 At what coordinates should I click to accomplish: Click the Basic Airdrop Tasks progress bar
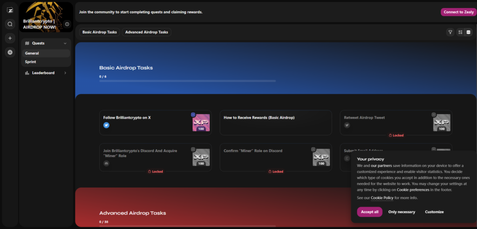(x=187, y=81)
